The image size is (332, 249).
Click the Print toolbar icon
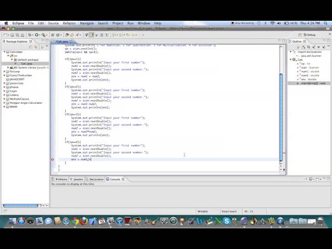(x=23, y=35)
